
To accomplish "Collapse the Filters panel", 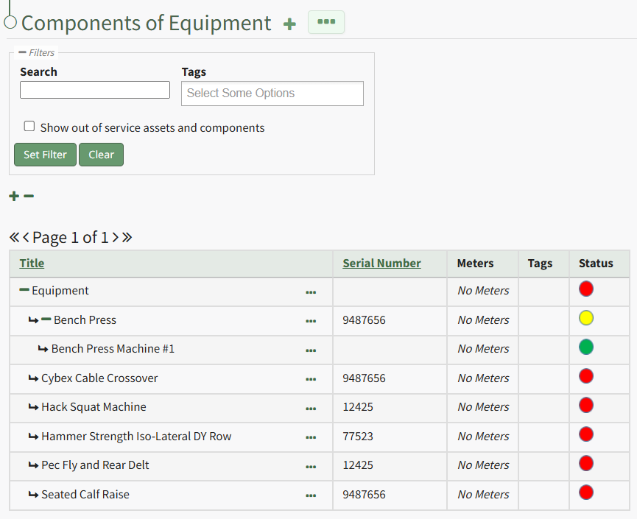I will [22, 52].
